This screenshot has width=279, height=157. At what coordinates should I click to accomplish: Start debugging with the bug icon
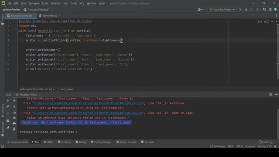point(246,10)
